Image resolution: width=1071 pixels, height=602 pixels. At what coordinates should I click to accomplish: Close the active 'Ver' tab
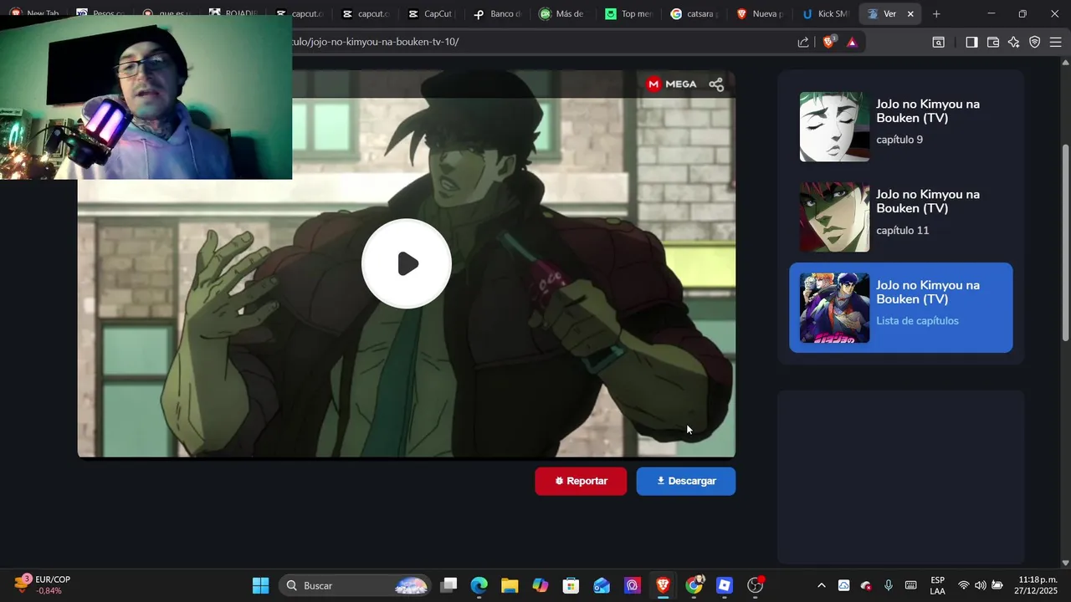coord(910,14)
